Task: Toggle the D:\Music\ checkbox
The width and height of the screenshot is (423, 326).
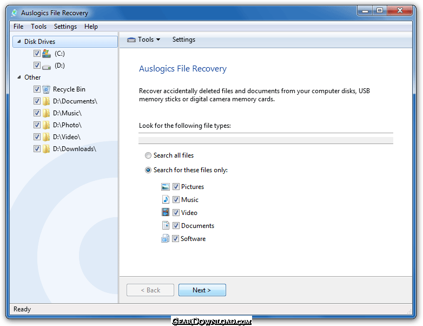Action: tap(37, 113)
